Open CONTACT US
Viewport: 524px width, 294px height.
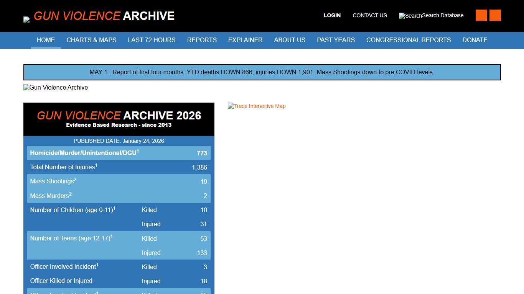coord(369,15)
